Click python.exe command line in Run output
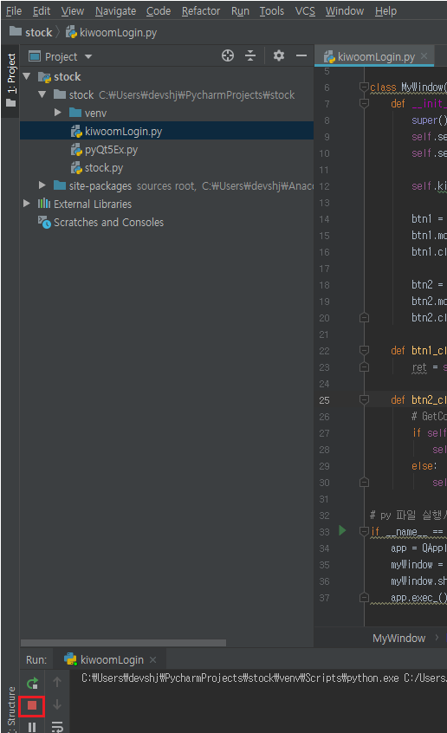Image resolution: width=447 pixels, height=733 pixels. [x=263, y=678]
